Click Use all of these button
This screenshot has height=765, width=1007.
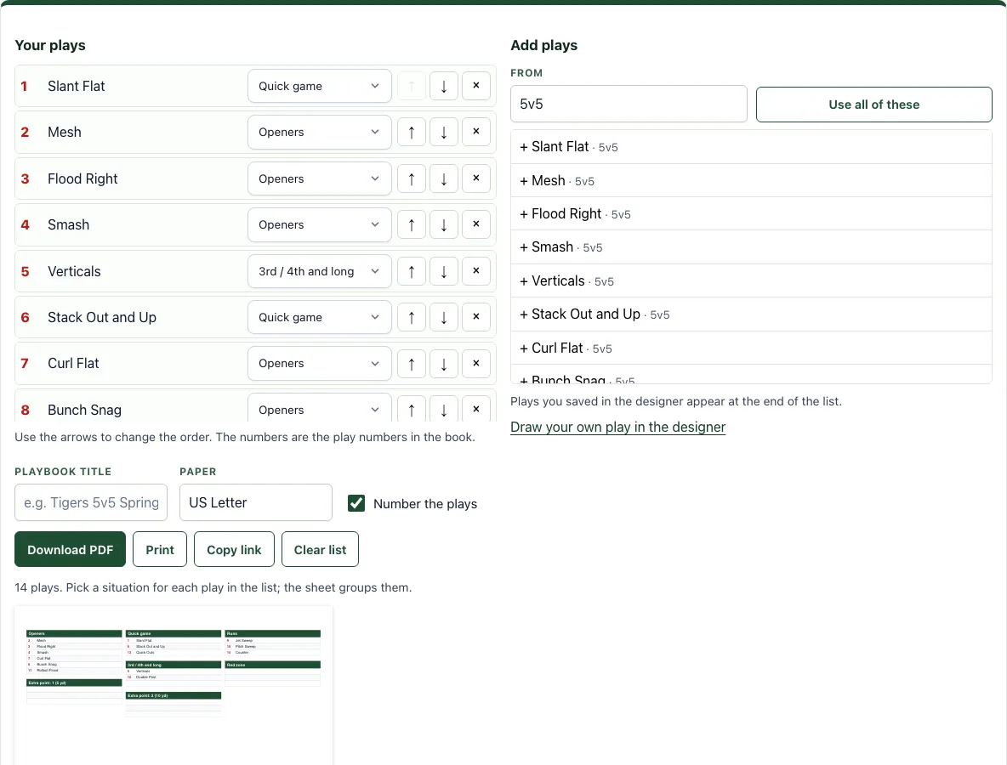(x=874, y=105)
